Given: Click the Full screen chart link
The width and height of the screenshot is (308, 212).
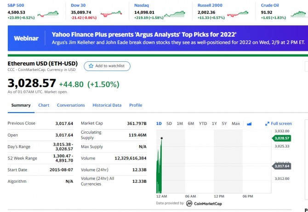Looking at the screenshot, I should click(x=278, y=124).
